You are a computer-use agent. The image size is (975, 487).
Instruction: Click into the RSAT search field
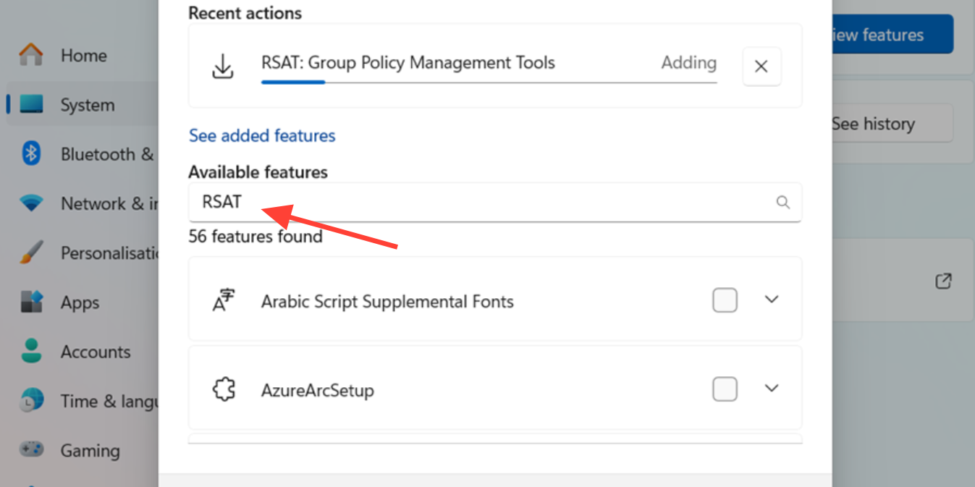click(x=495, y=203)
